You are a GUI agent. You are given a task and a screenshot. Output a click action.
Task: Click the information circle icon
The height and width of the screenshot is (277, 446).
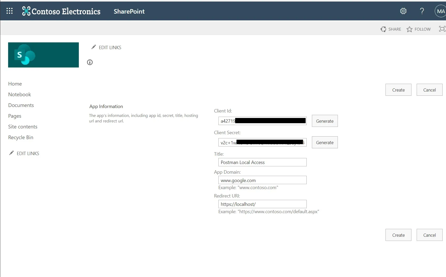[x=90, y=62]
